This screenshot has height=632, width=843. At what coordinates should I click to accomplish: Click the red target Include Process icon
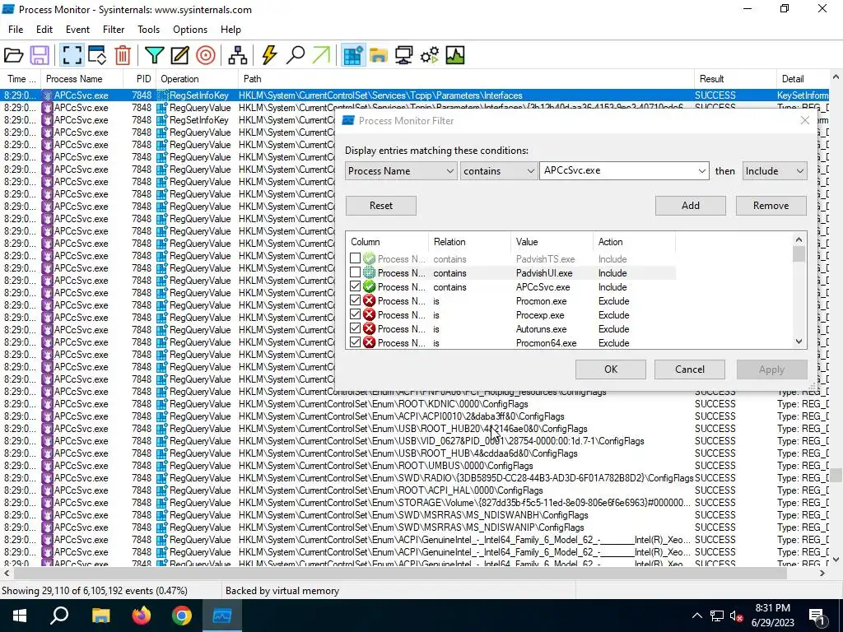[205, 55]
